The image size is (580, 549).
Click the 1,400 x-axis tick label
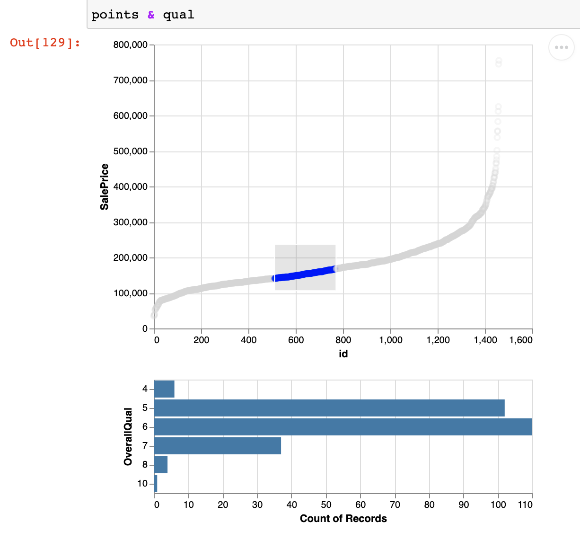pyautogui.click(x=485, y=340)
